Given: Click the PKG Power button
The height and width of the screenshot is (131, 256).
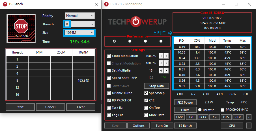Looking at the screenshot, I should [185, 103].
